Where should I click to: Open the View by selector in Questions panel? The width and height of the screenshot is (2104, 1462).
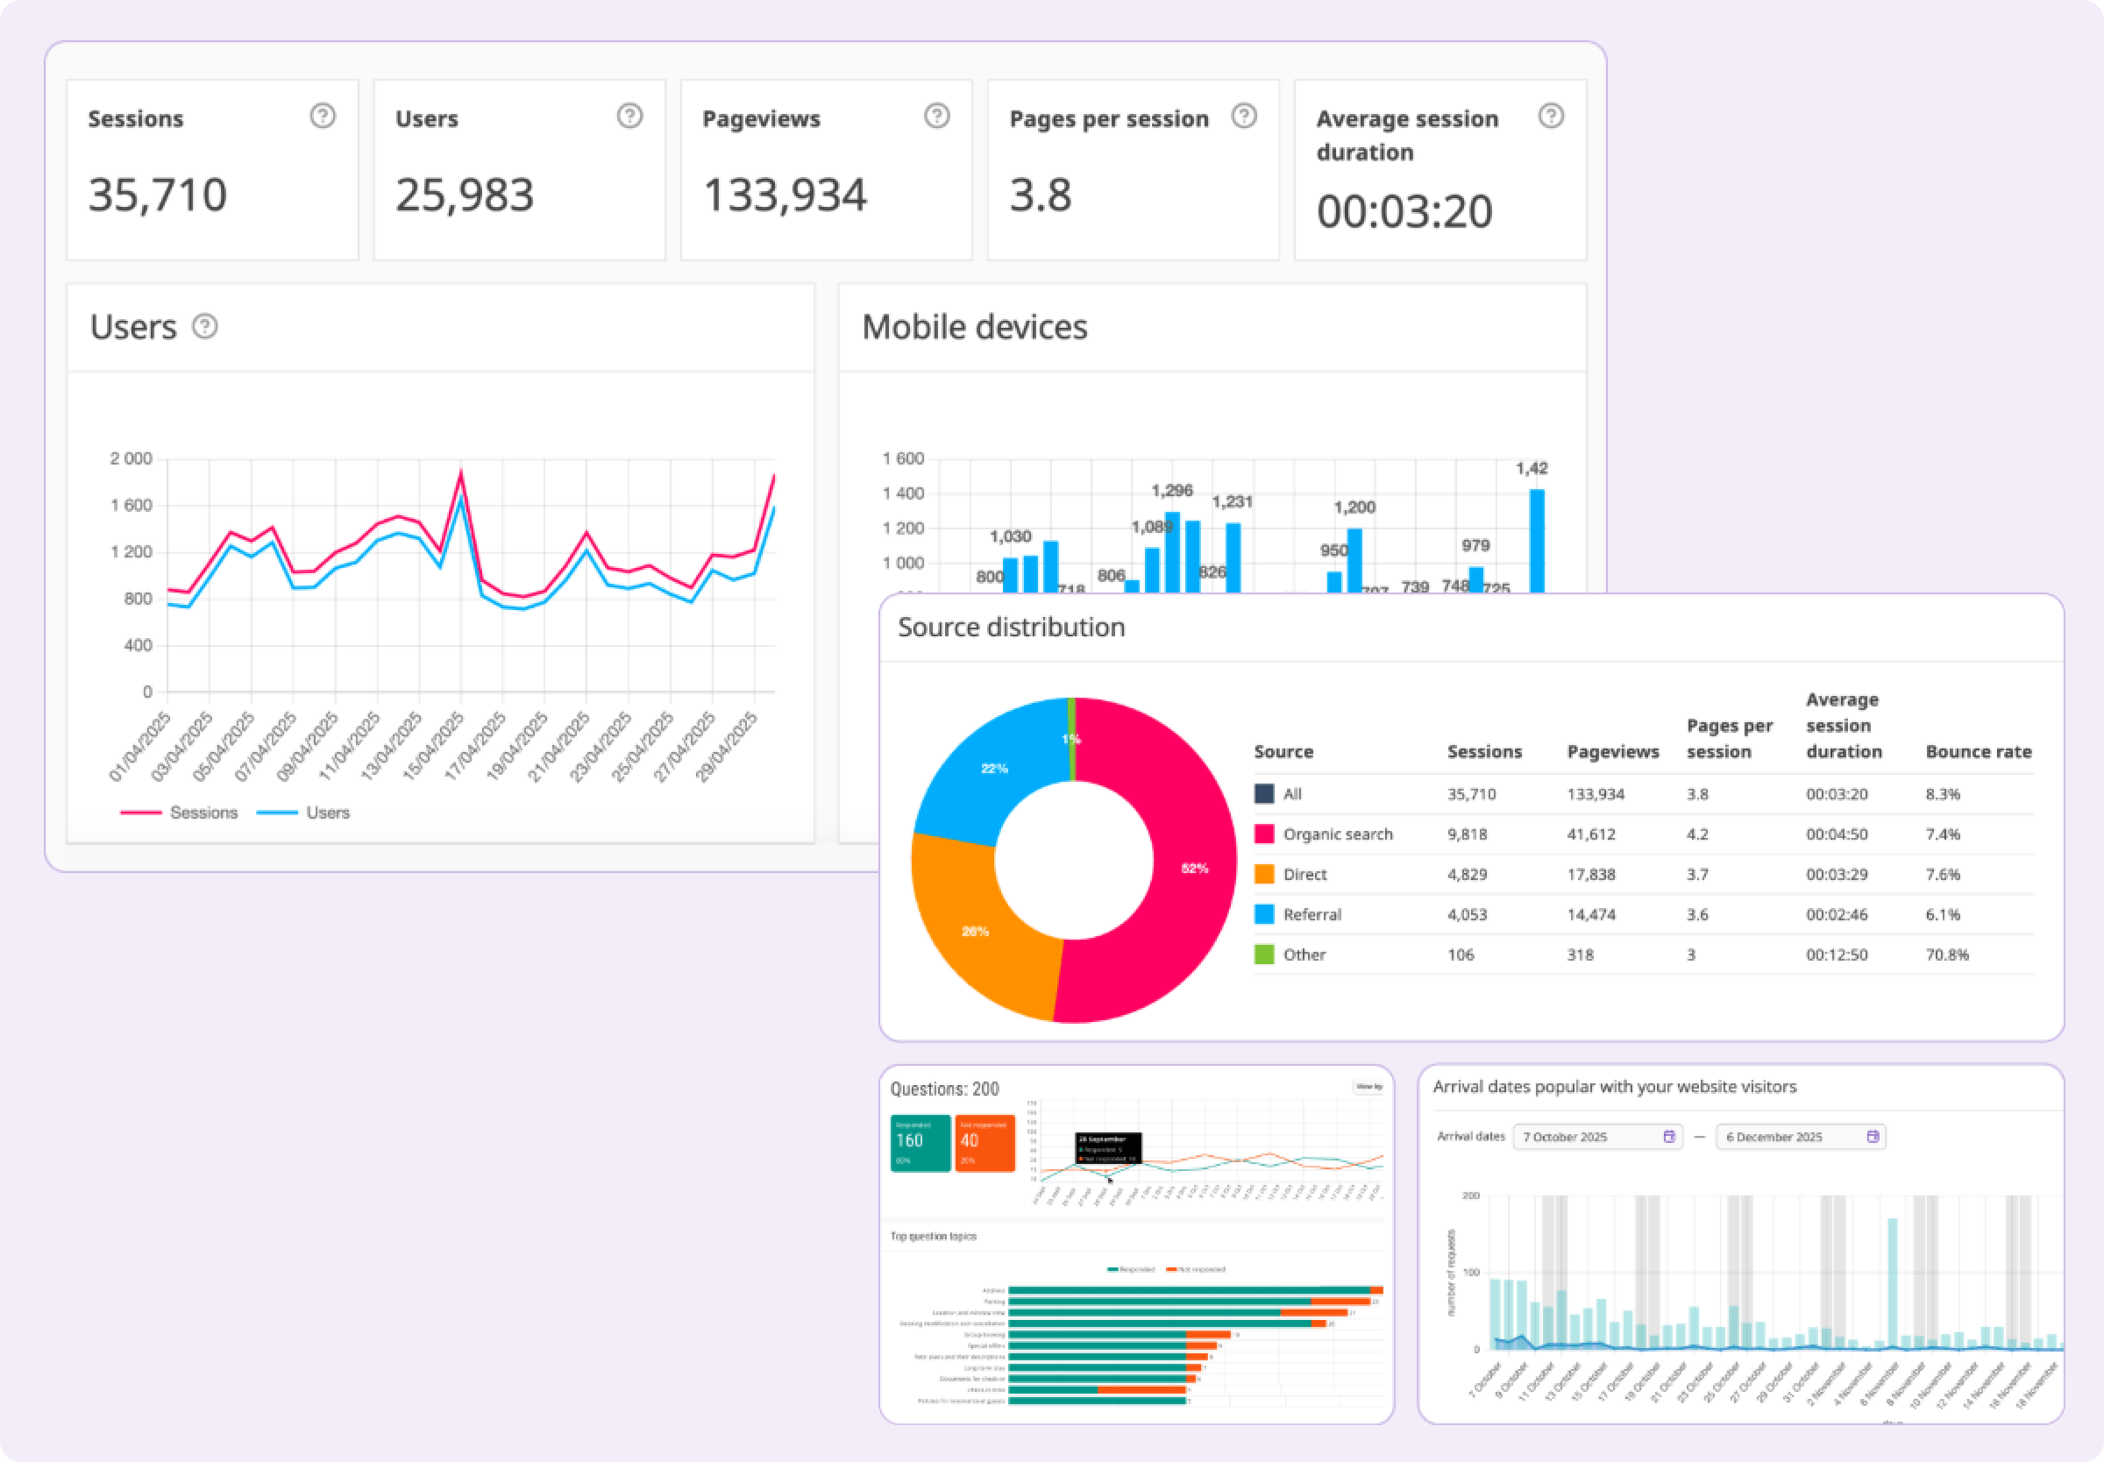(1368, 1087)
